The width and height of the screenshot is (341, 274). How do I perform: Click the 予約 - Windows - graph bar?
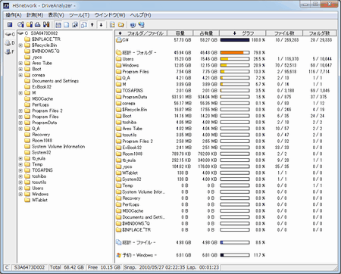tap(235, 255)
